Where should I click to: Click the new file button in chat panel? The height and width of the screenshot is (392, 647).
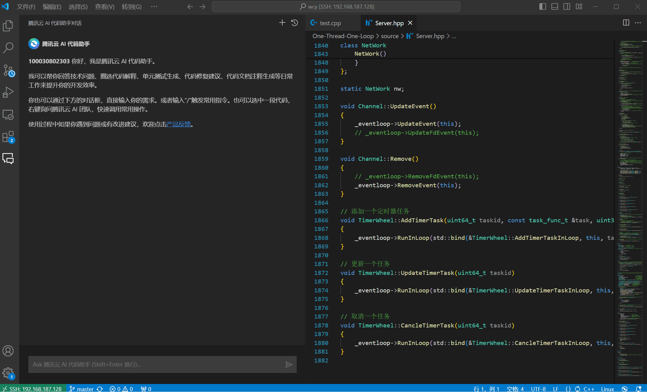[x=282, y=23]
